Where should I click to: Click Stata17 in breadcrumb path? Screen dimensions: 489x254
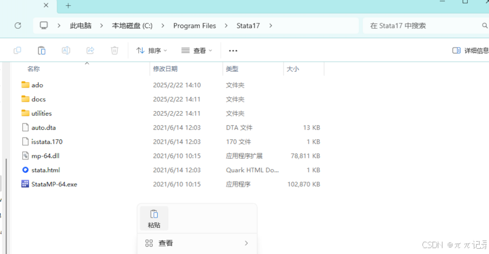tap(248, 25)
